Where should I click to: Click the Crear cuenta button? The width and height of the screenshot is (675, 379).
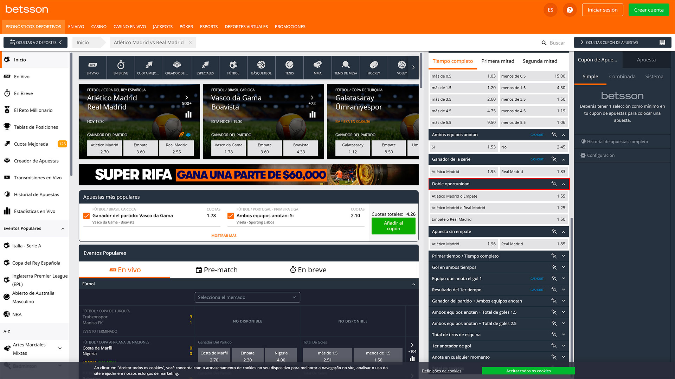click(x=649, y=10)
